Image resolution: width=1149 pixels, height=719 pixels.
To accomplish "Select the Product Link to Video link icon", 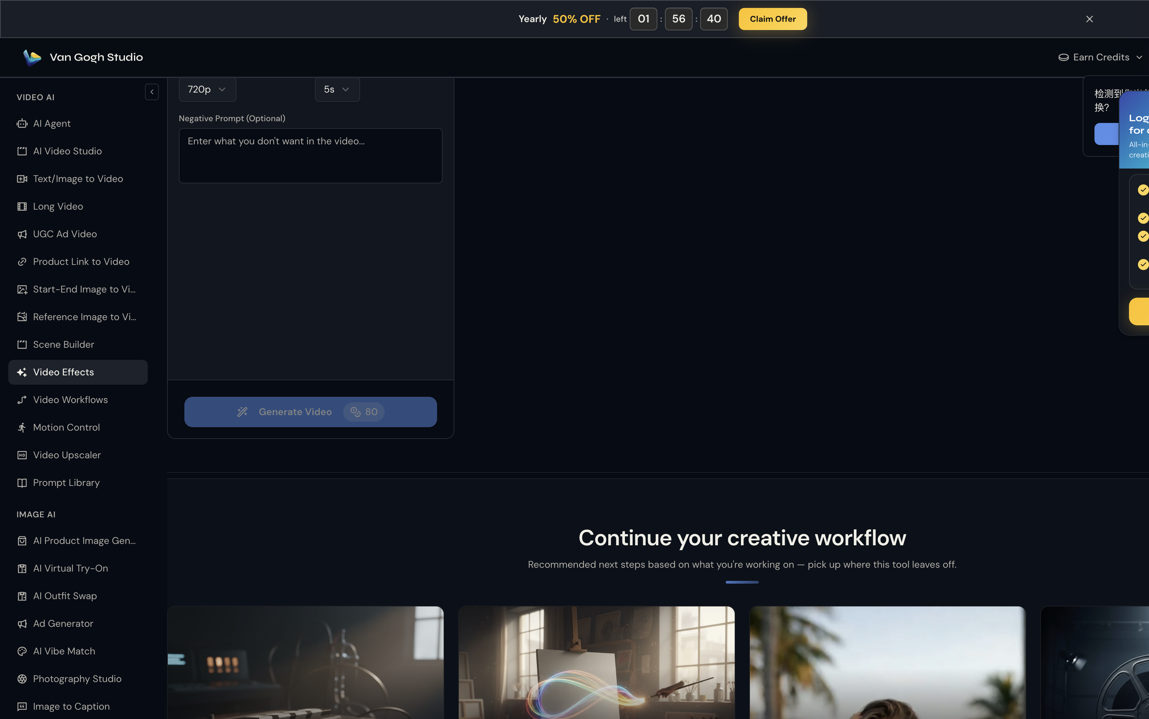I will pyautogui.click(x=22, y=261).
